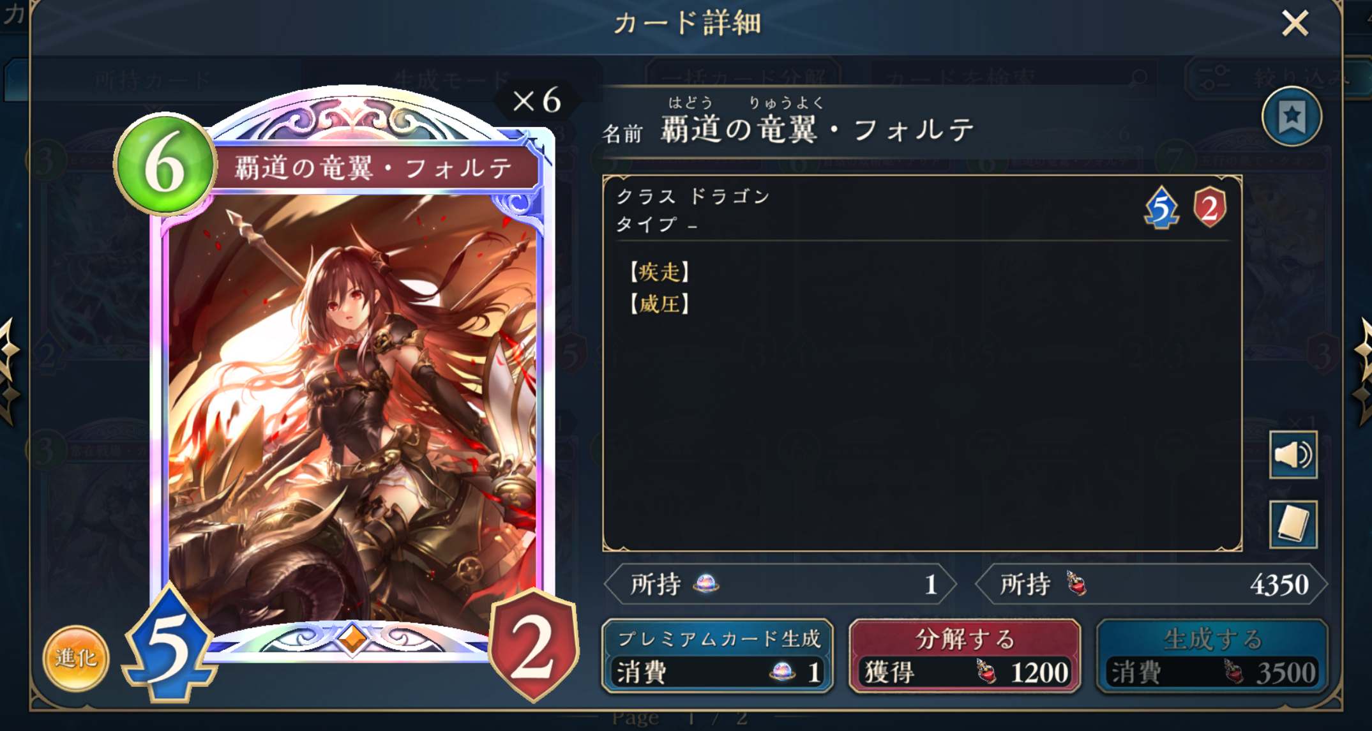The image size is (1372, 731).
Task: Click the red defense 2 shield on card
Action: [x=534, y=645]
